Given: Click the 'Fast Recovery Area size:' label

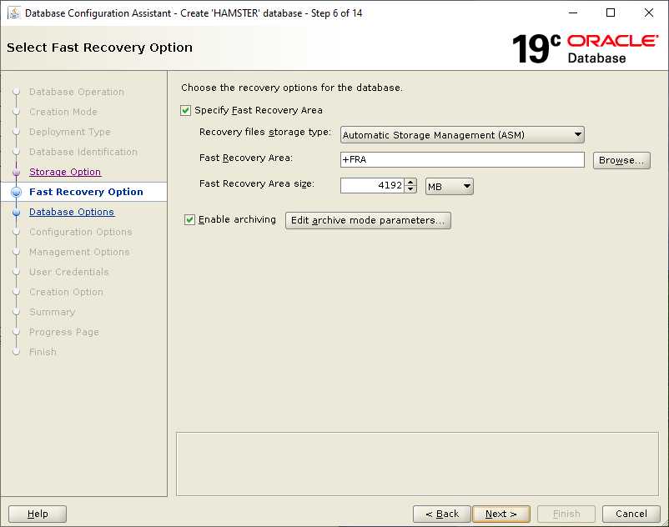Looking at the screenshot, I should point(257,183).
